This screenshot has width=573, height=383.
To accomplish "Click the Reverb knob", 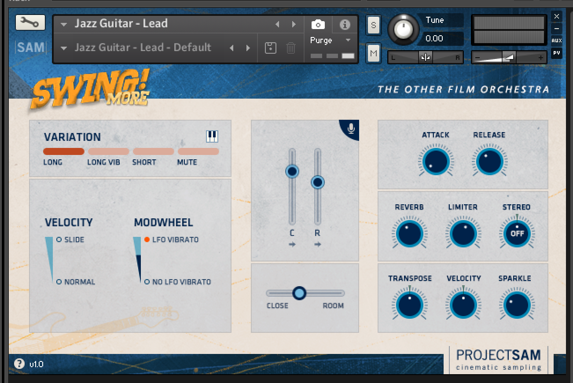I will click(409, 234).
